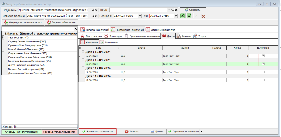Click the filter settings icon
This screenshot has height=137, width=281.
coord(196,16)
